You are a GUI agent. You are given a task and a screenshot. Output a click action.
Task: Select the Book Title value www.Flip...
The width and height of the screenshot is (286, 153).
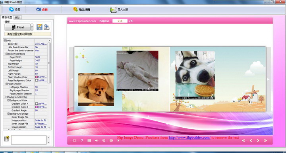click(41, 44)
